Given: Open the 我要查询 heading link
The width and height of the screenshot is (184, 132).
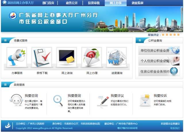Looking at the screenshot, I should point(74,96).
